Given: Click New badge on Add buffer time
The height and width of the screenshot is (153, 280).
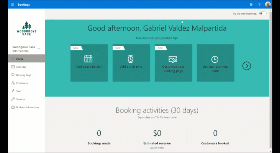Looking at the screenshot, I should [x=118, y=48].
